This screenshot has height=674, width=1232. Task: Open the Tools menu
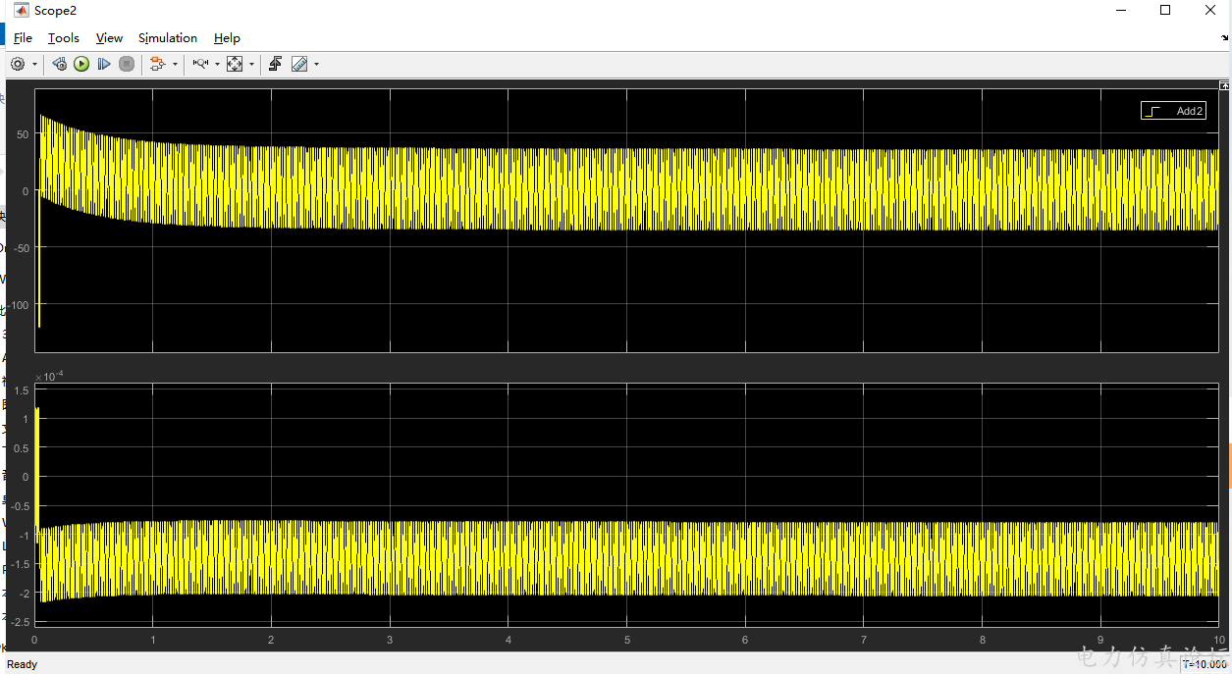(x=64, y=38)
